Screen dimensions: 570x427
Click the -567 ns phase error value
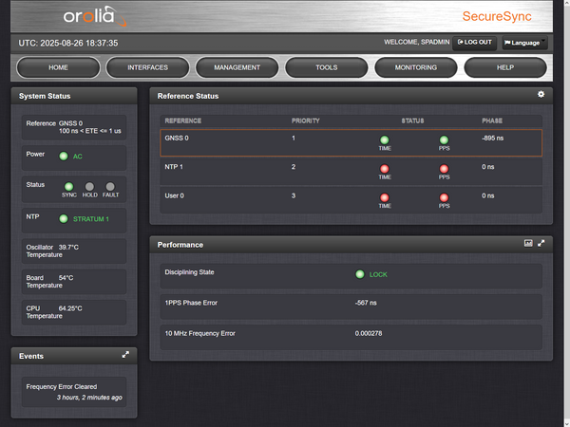(x=366, y=303)
